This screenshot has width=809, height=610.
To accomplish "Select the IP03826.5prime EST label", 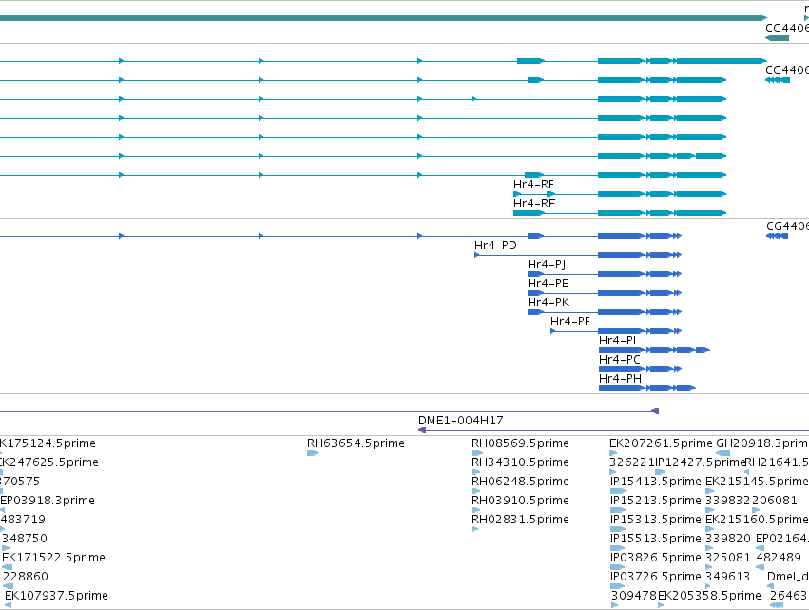I will [x=655, y=558].
